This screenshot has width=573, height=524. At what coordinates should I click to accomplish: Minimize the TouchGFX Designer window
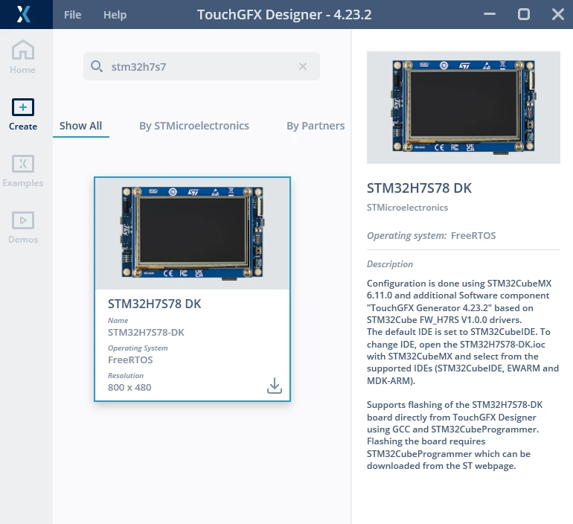click(490, 15)
